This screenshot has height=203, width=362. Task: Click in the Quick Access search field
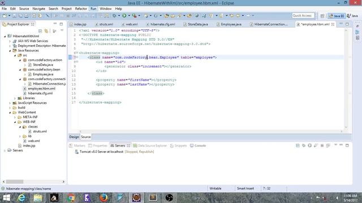(x=303, y=16)
